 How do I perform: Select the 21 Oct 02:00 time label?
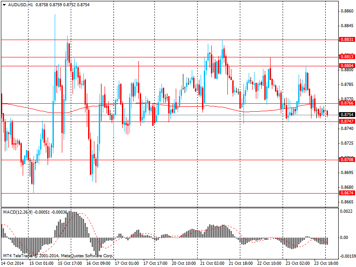coord(212,263)
